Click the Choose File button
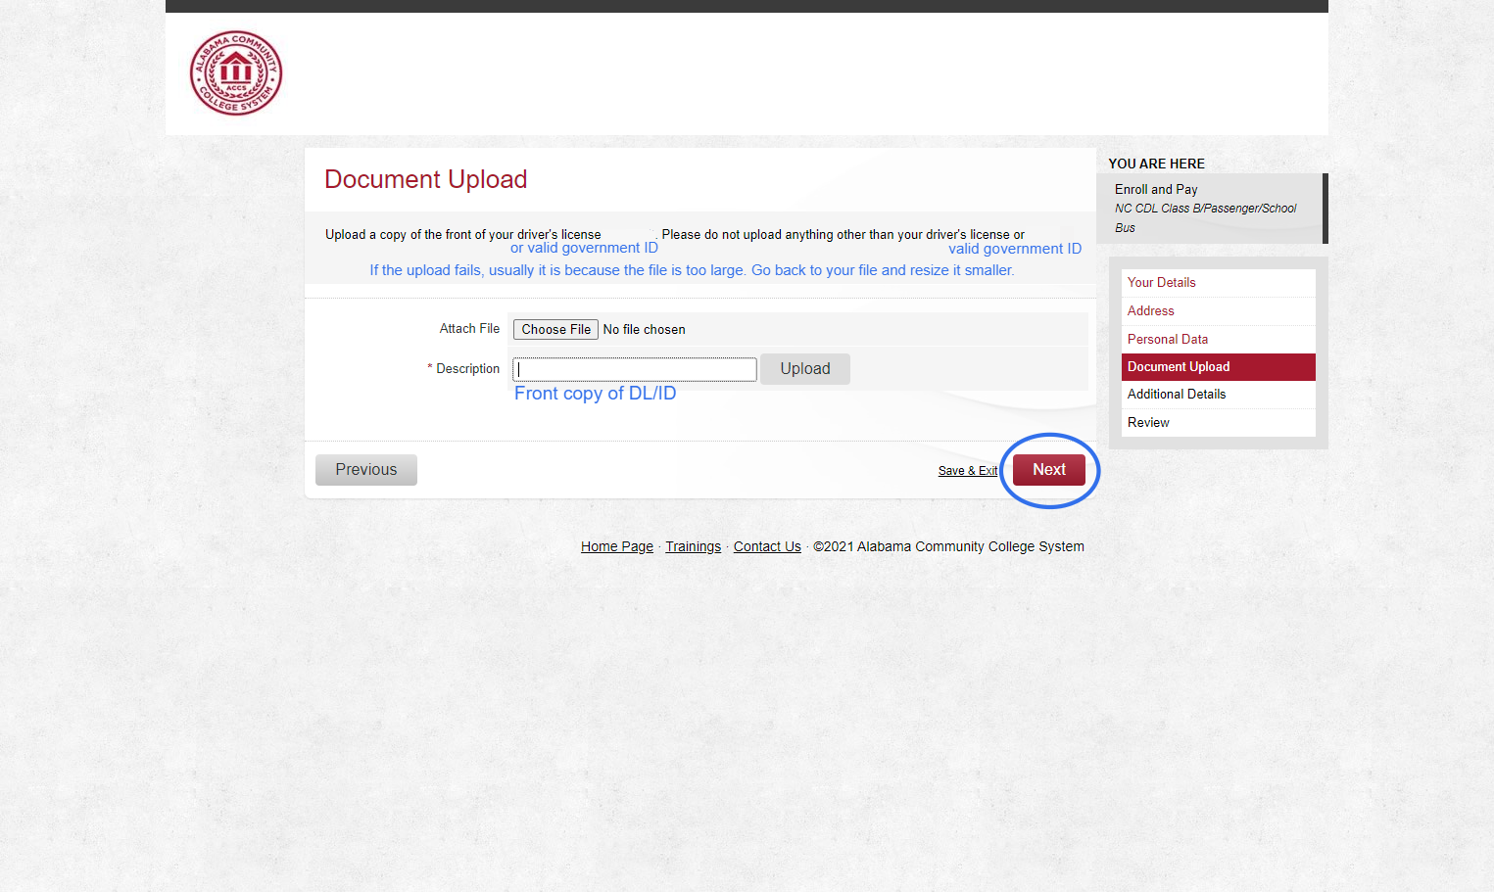This screenshot has height=892, width=1494. point(555,330)
